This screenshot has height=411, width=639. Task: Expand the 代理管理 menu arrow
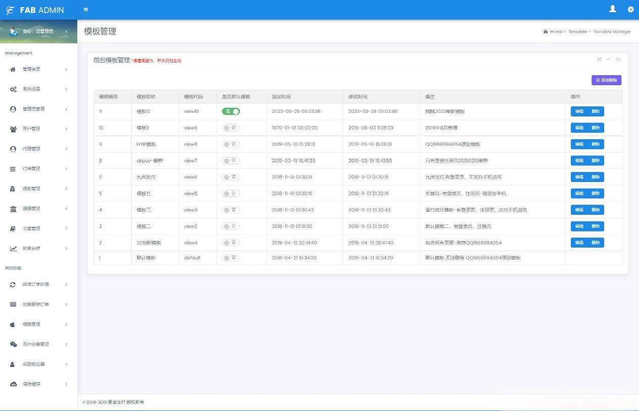point(65,149)
